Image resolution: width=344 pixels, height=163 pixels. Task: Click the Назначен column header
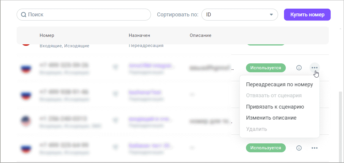[x=140, y=35]
